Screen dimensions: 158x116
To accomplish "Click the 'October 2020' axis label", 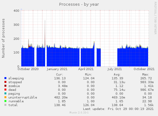I will [28, 69].
